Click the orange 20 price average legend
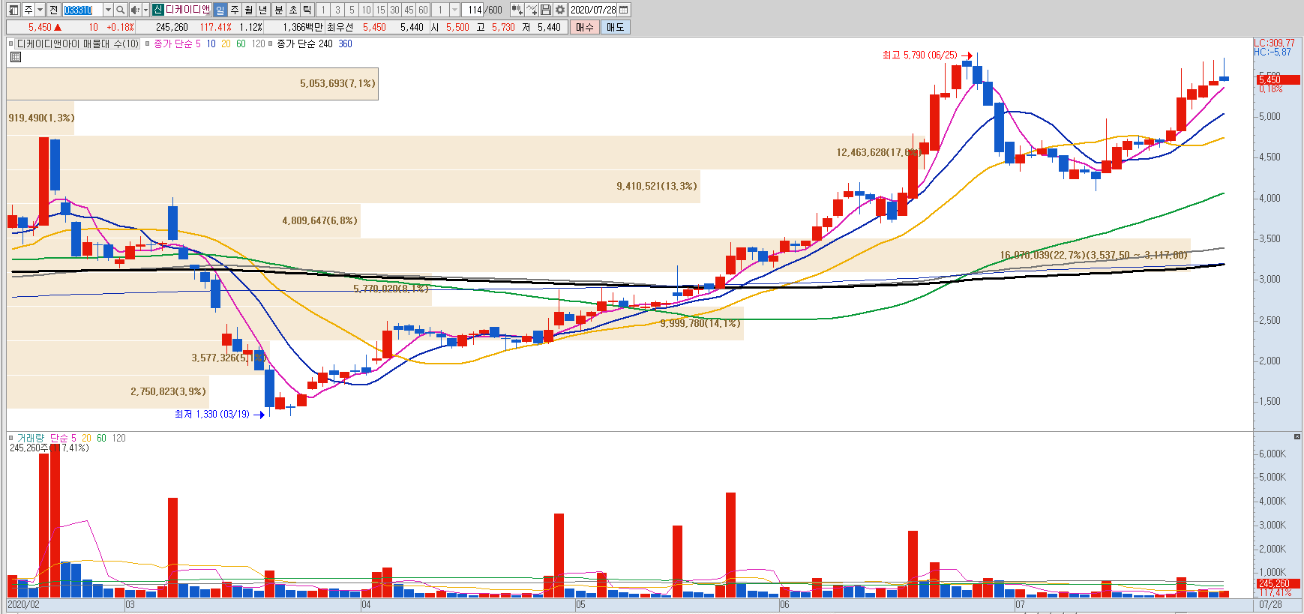The height and width of the screenshot is (614, 1304). (x=226, y=43)
